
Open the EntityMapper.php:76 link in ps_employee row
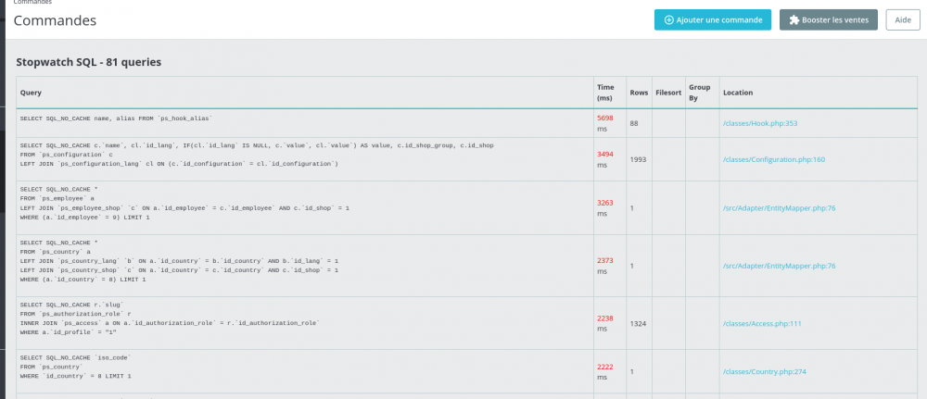point(780,207)
